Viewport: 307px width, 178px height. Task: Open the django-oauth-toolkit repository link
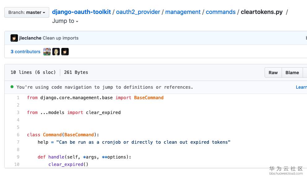click(x=81, y=12)
